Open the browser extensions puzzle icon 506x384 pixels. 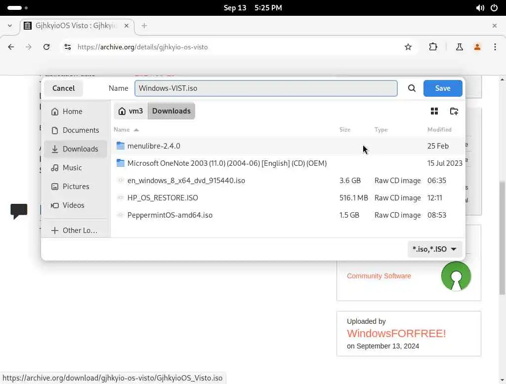433,47
